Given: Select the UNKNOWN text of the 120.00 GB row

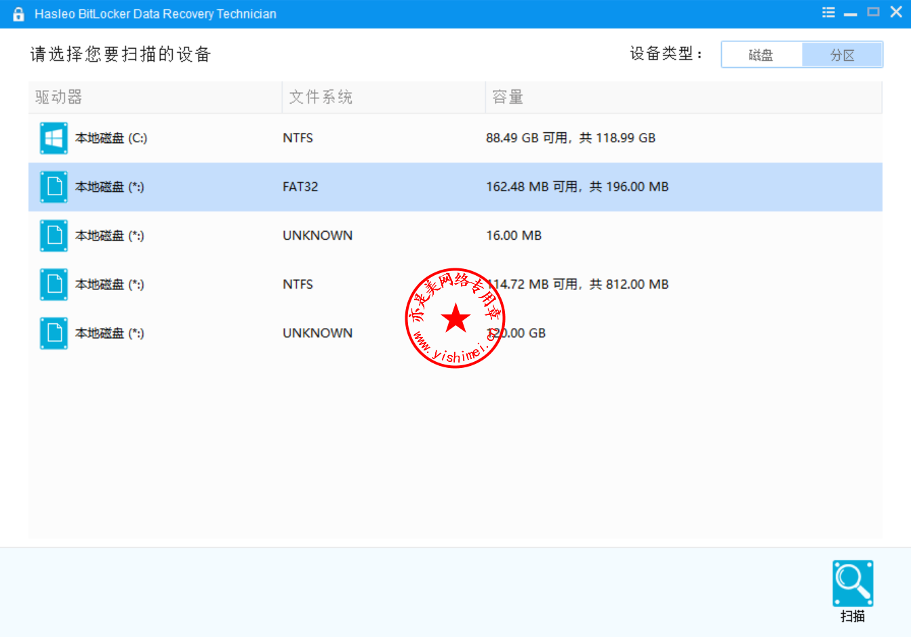Looking at the screenshot, I should [317, 333].
